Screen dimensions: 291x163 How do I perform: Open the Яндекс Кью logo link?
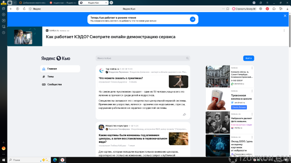56,58
